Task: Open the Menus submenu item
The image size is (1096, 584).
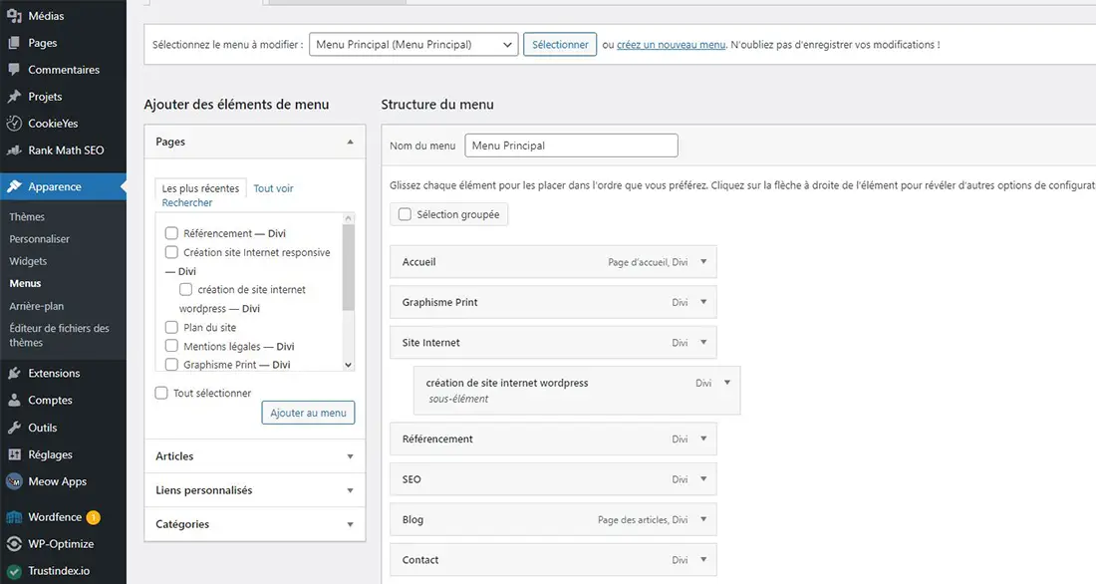Action: tap(25, 283)
